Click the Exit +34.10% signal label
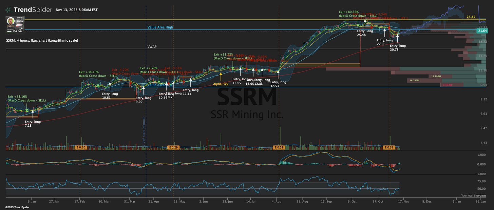 coord(98,74)
